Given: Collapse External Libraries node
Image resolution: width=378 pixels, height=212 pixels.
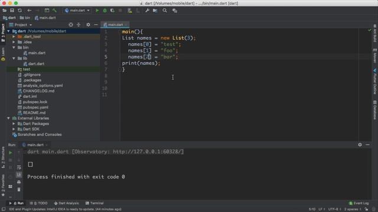Looking at the screenshot, I should [9, 118].
